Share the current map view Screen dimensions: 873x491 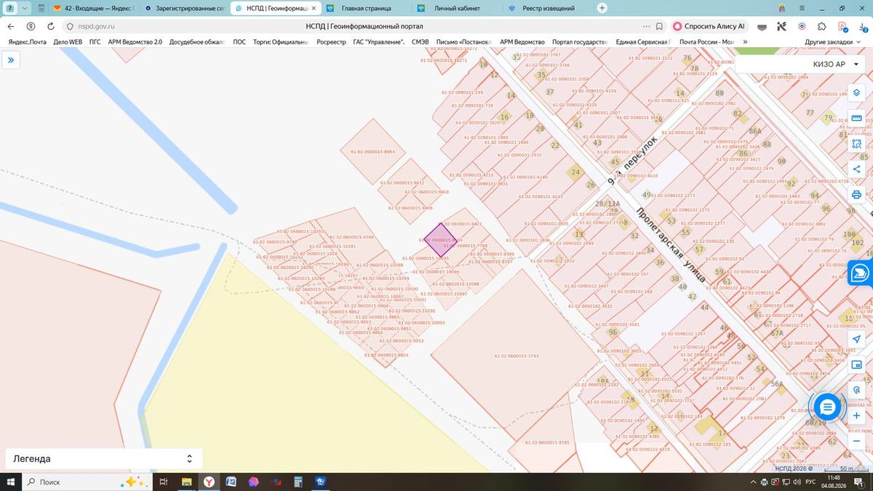pos(856,169)
